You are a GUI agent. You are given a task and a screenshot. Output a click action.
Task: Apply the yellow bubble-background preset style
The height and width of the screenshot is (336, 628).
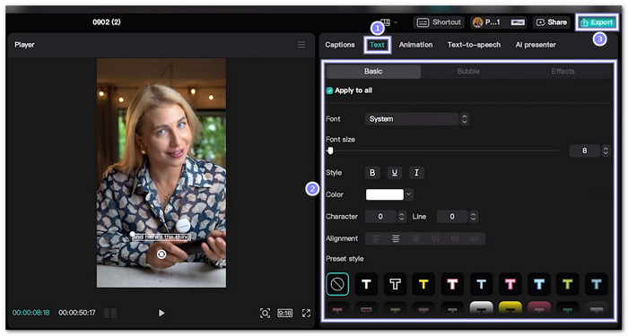(510, 308)
